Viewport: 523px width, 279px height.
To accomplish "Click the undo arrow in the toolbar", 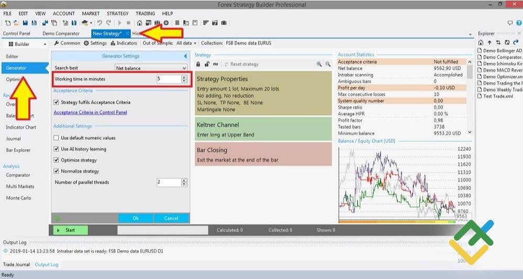I will pos(100,23).
